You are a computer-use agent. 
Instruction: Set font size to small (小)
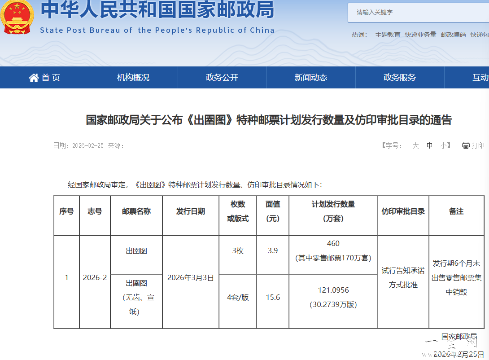point(443,145)
